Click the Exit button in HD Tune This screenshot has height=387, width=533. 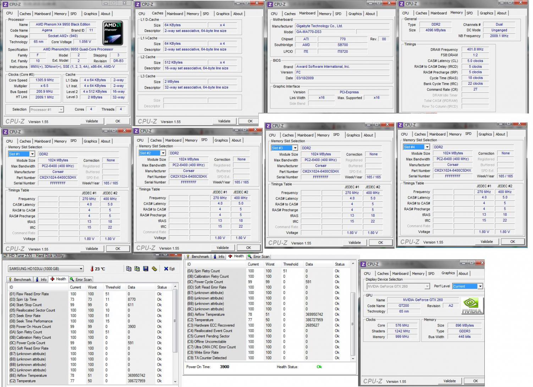click(x=169, y=269)
